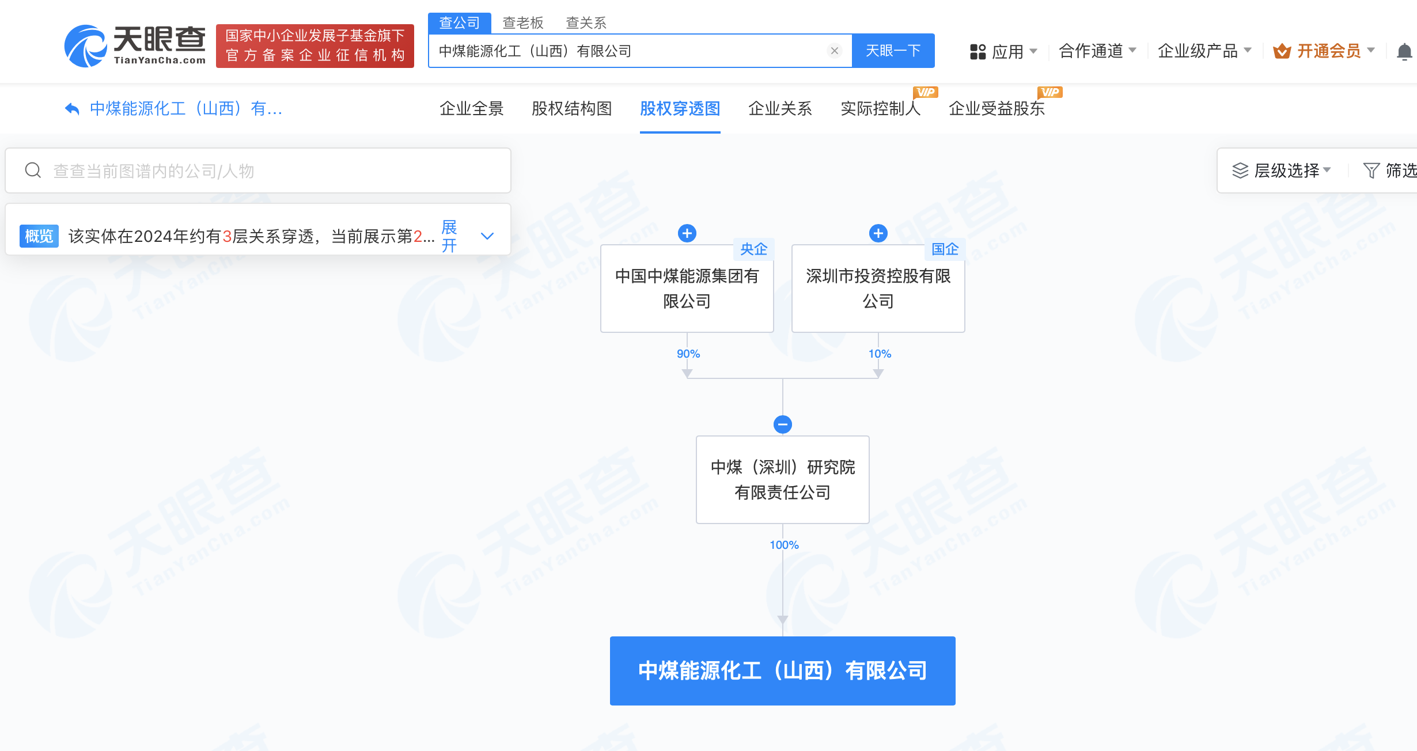The width and height of the screenshot is (1417, 751).
Task: Expand shareholders of 中国中煤能源集团有限公司 via plus icon
Action: tap(687, 233)
